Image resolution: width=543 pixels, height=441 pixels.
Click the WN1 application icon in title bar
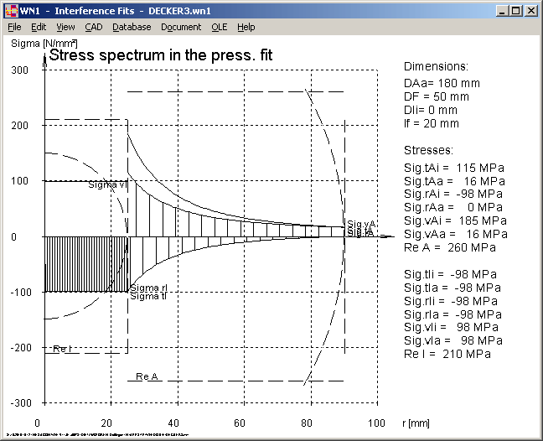click(12, 11)
